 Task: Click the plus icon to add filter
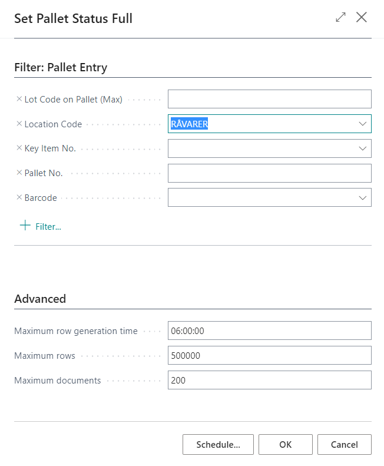[x=25, y=226]
